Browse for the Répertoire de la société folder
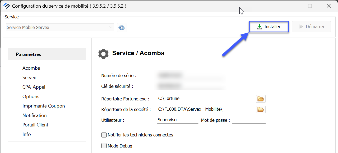Viewport: 338px width, 153px height. click(261, 109)
